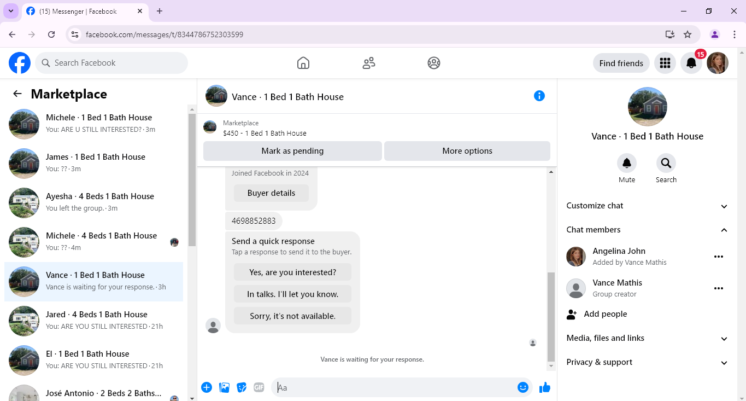Open options for Vance Mathis member
Screen dimensions: 746x401
pos(719,288)
